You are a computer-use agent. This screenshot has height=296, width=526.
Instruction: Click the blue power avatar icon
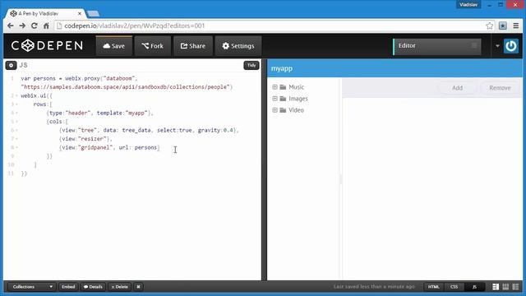[511, 46]
